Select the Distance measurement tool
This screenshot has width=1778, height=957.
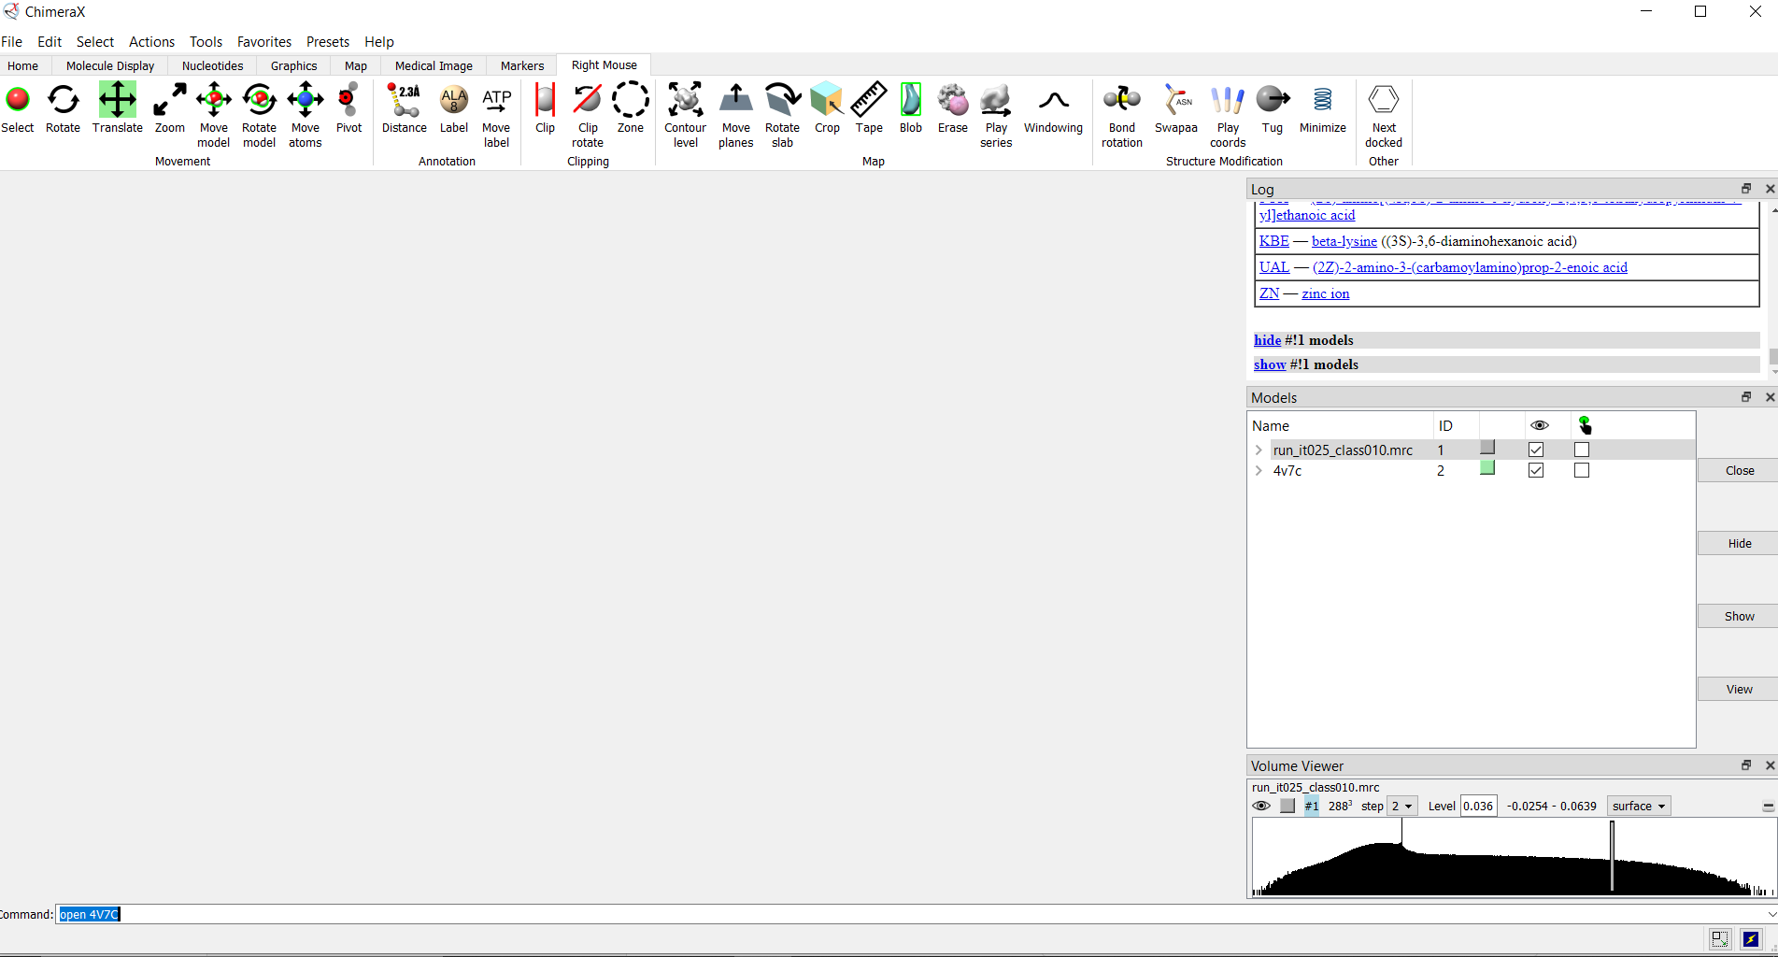click(x=404, y=108)
